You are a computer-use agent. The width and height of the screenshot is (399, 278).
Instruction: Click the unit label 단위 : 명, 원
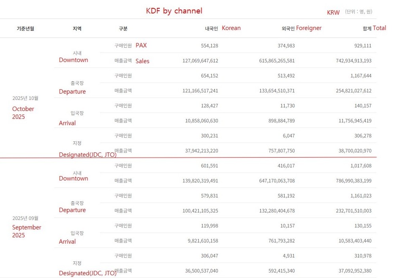pos(358,12)
